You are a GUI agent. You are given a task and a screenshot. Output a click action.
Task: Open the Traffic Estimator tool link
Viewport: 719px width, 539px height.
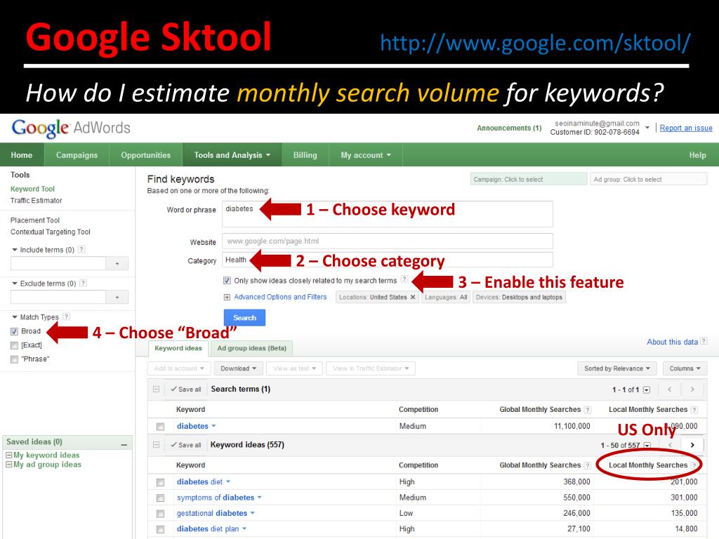tap(37, 200)
